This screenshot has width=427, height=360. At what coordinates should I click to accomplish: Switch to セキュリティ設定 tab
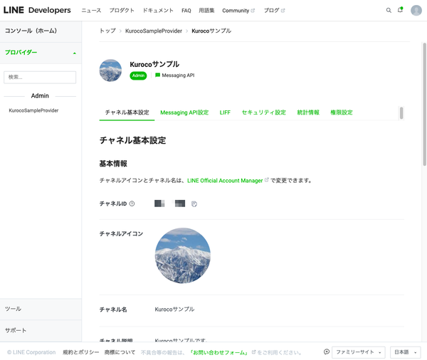click(x=263, y=112)
